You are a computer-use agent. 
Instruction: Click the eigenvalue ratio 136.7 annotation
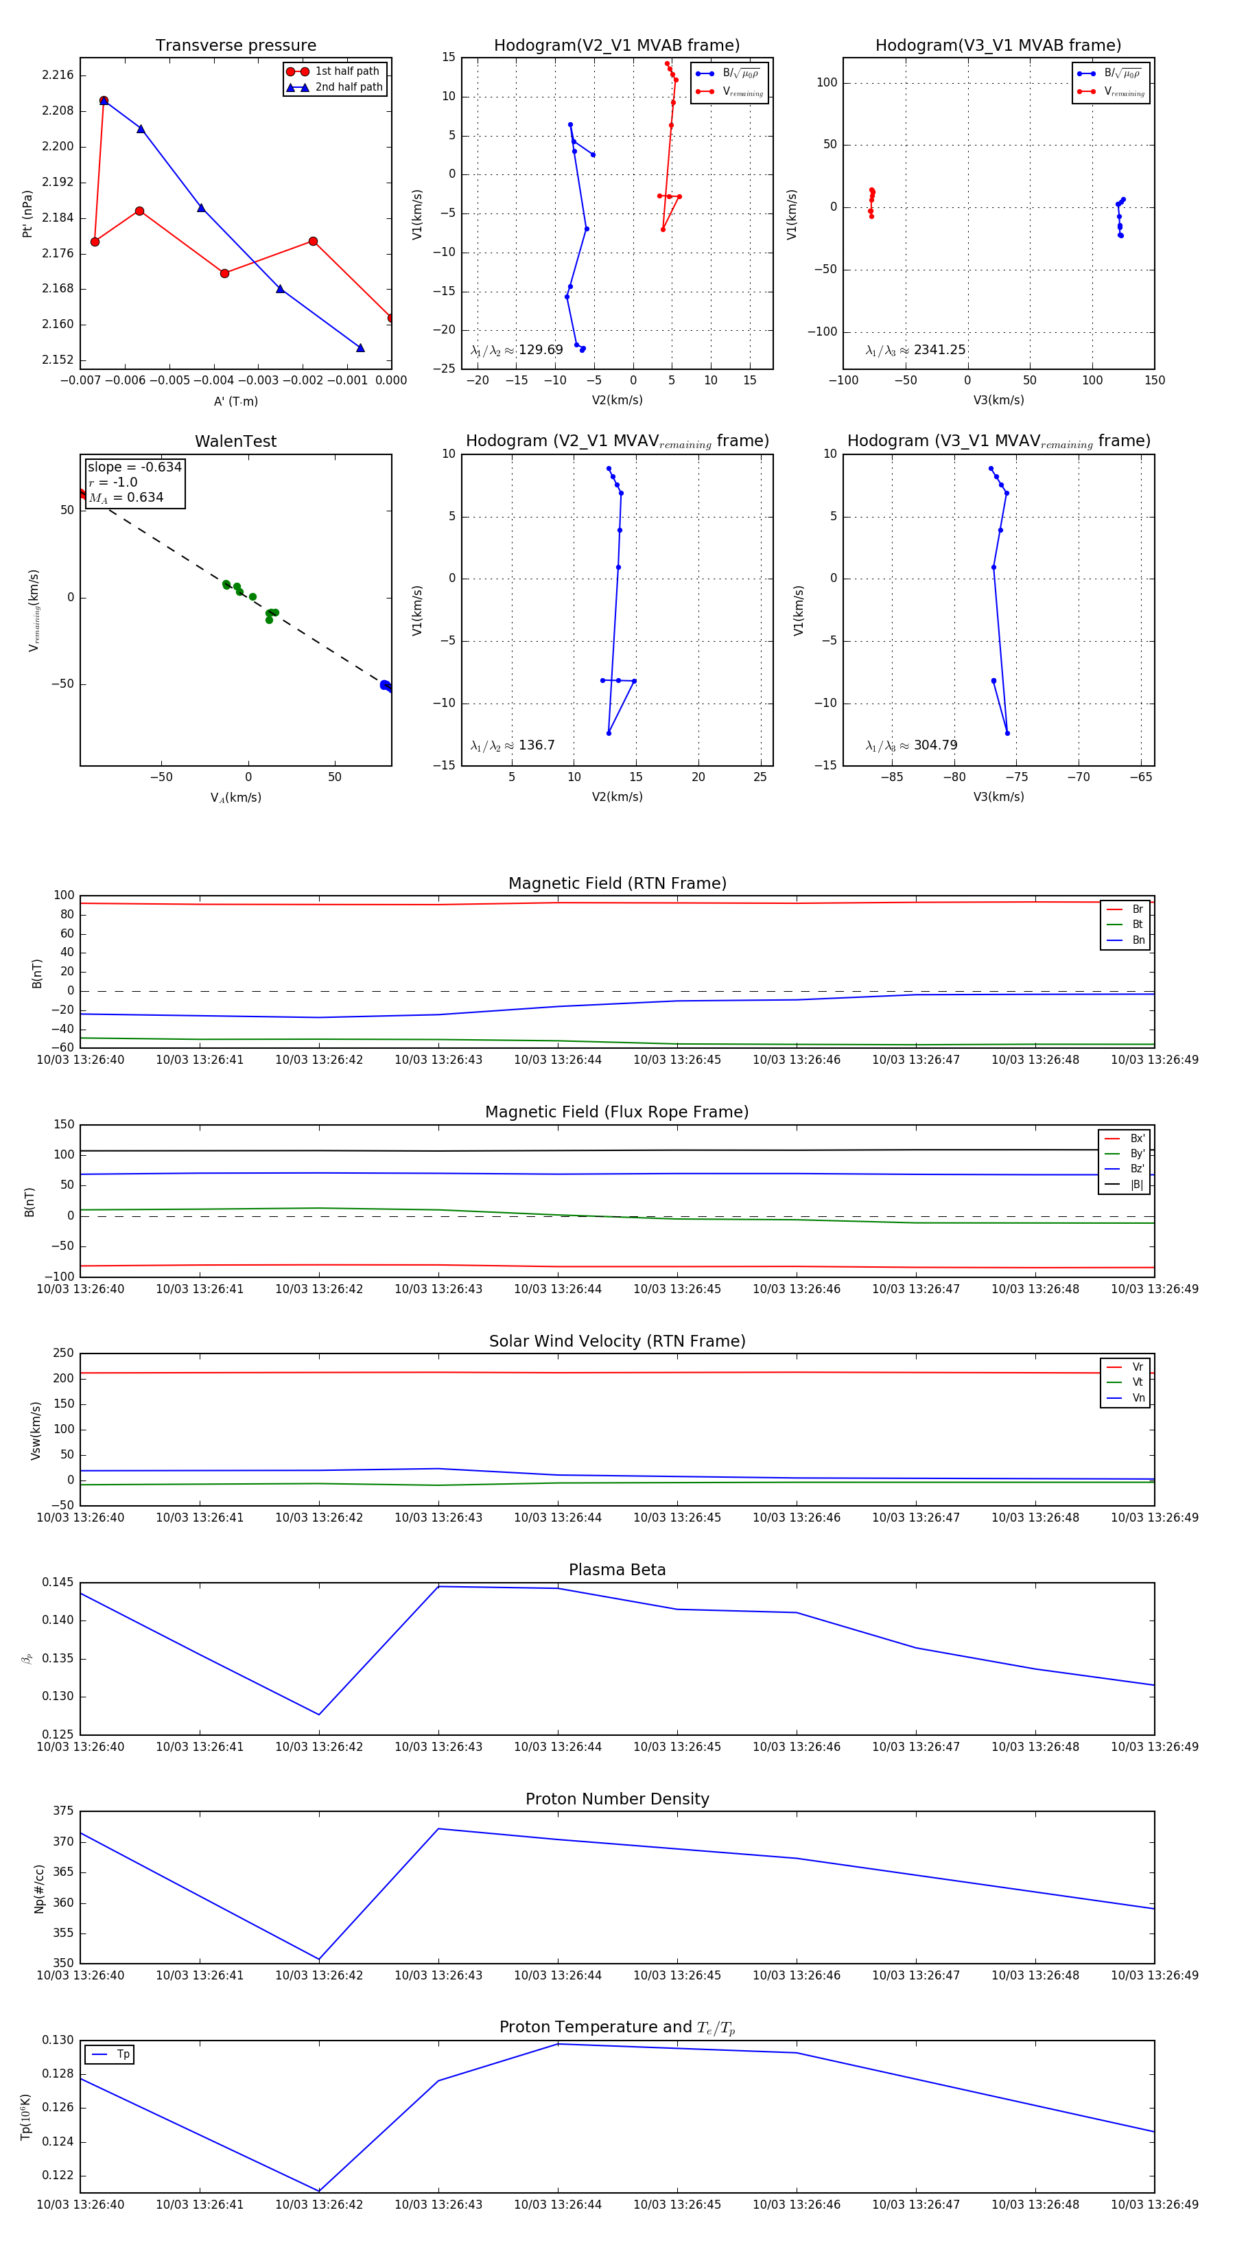coord(513,745)
